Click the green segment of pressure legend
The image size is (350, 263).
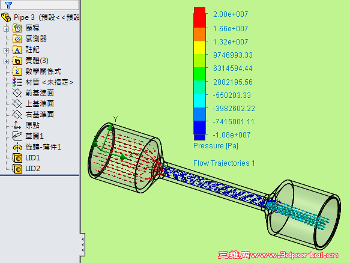[x=199, y=74]
